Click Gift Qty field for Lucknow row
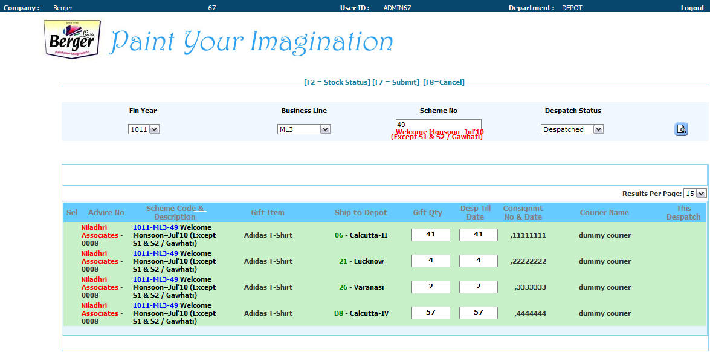Image resolution: width=710 pixels, height=352 pixels. pyautogui.click(x=431, y=261)
